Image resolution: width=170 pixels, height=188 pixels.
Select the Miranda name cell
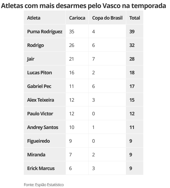tap(36, 155)
